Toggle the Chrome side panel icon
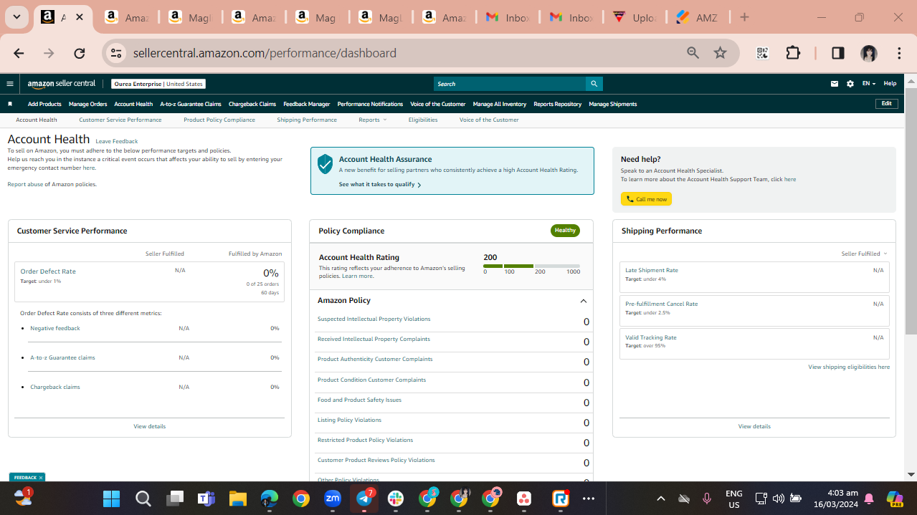917x515 pixels. (x=837, y=53)
